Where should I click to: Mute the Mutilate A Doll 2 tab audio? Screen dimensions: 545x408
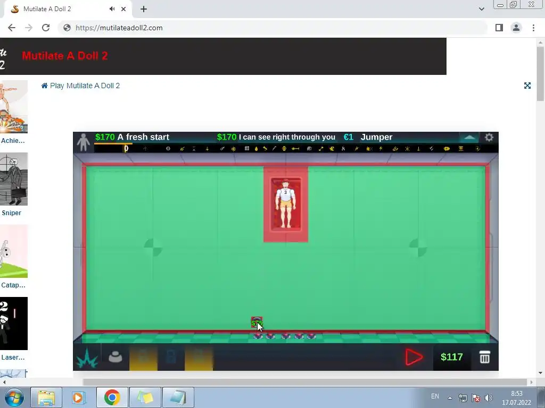point(112,9)
